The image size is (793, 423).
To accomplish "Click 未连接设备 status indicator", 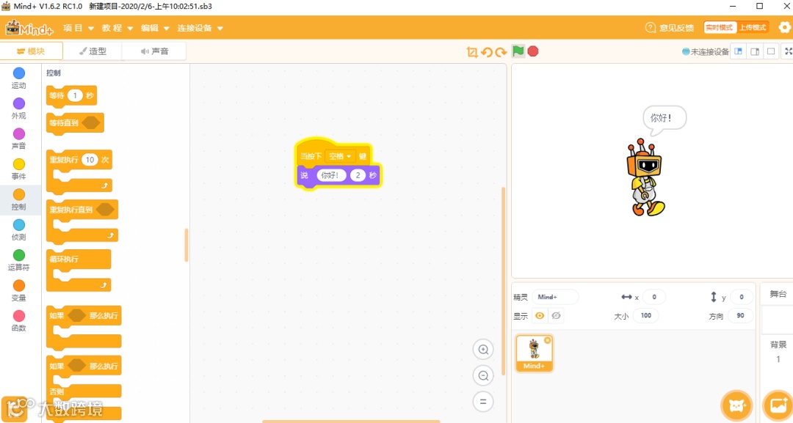I will click(706, 51).
